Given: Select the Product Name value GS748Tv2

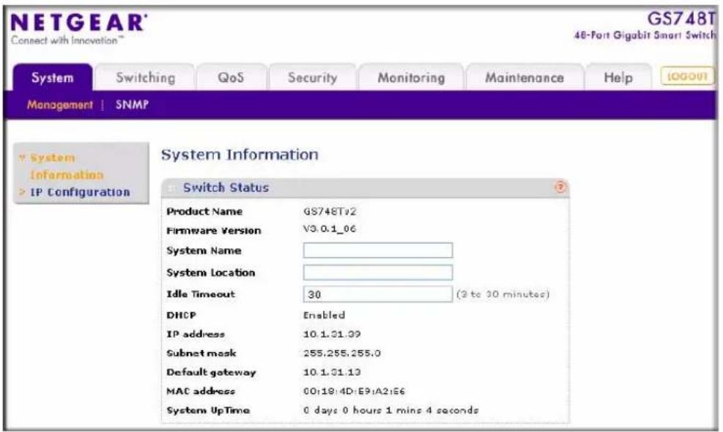Looking at the screenshot, I should [330, 212].
